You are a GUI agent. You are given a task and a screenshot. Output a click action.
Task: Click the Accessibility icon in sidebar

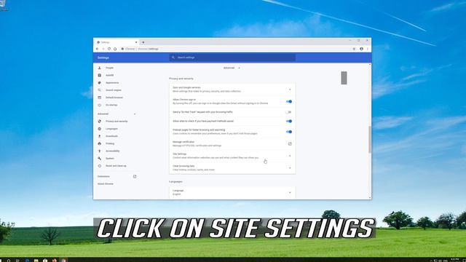click(x=100, y=151)
